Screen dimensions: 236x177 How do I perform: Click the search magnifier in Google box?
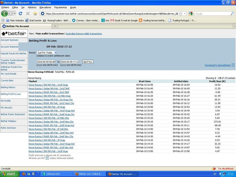tap(232, 14)
